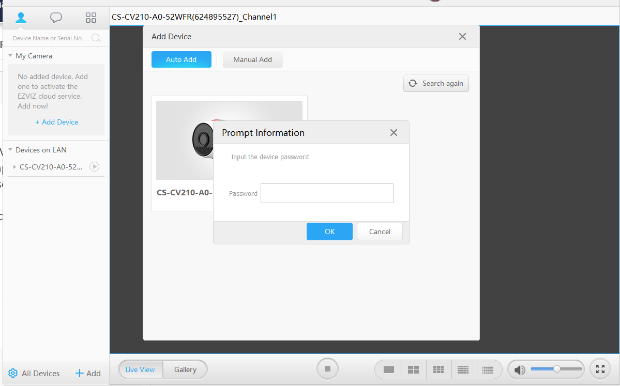Mute audio via the speaker icon

click(520, 369)
